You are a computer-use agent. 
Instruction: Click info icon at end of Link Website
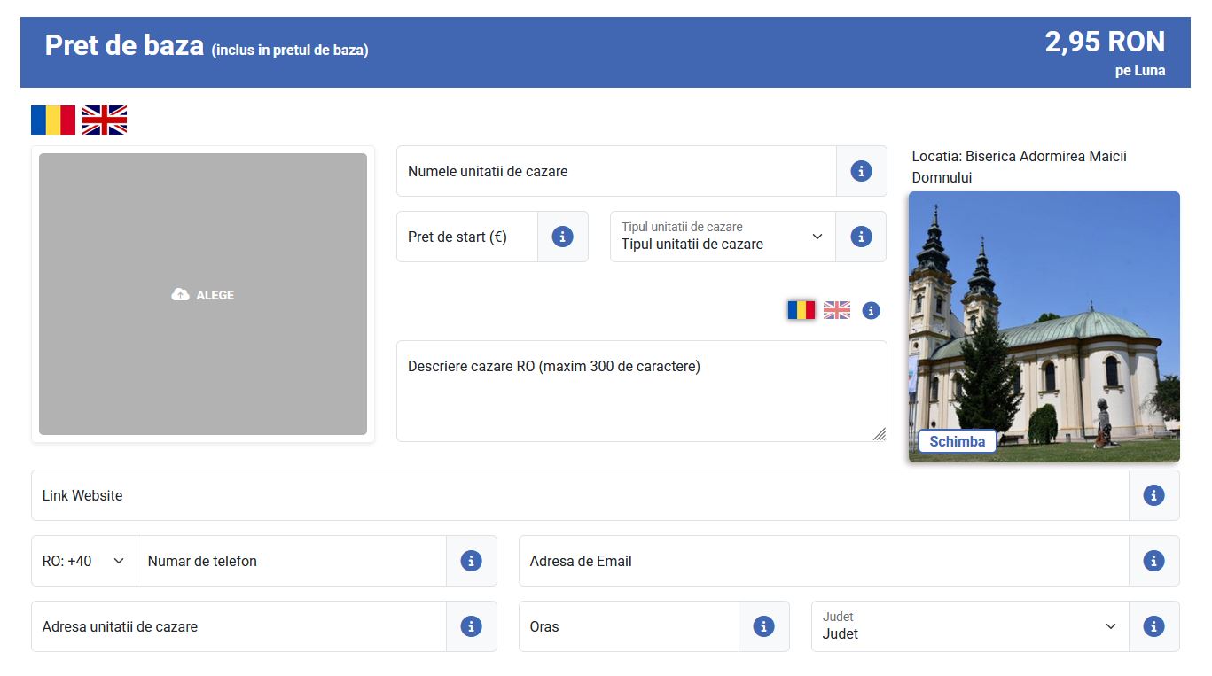[1153, 495]
